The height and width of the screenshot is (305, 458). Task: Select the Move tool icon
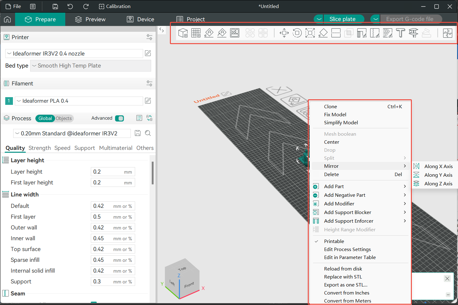pos(284,33)
